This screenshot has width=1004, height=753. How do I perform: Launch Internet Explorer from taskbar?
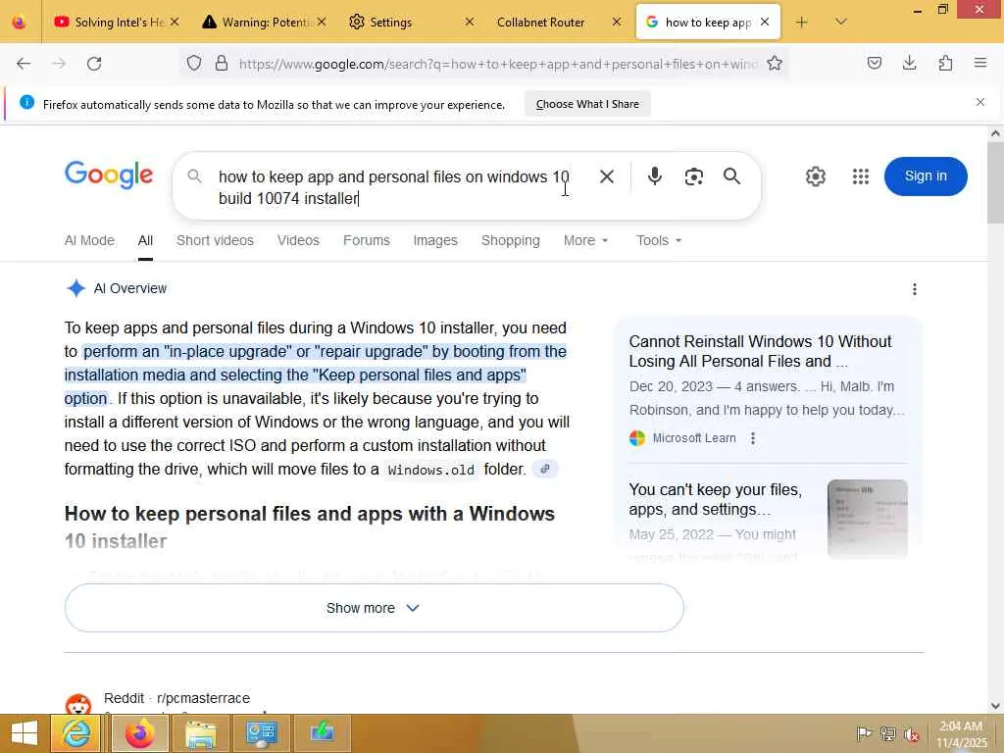pyautogui.click(x=75, y=733)
